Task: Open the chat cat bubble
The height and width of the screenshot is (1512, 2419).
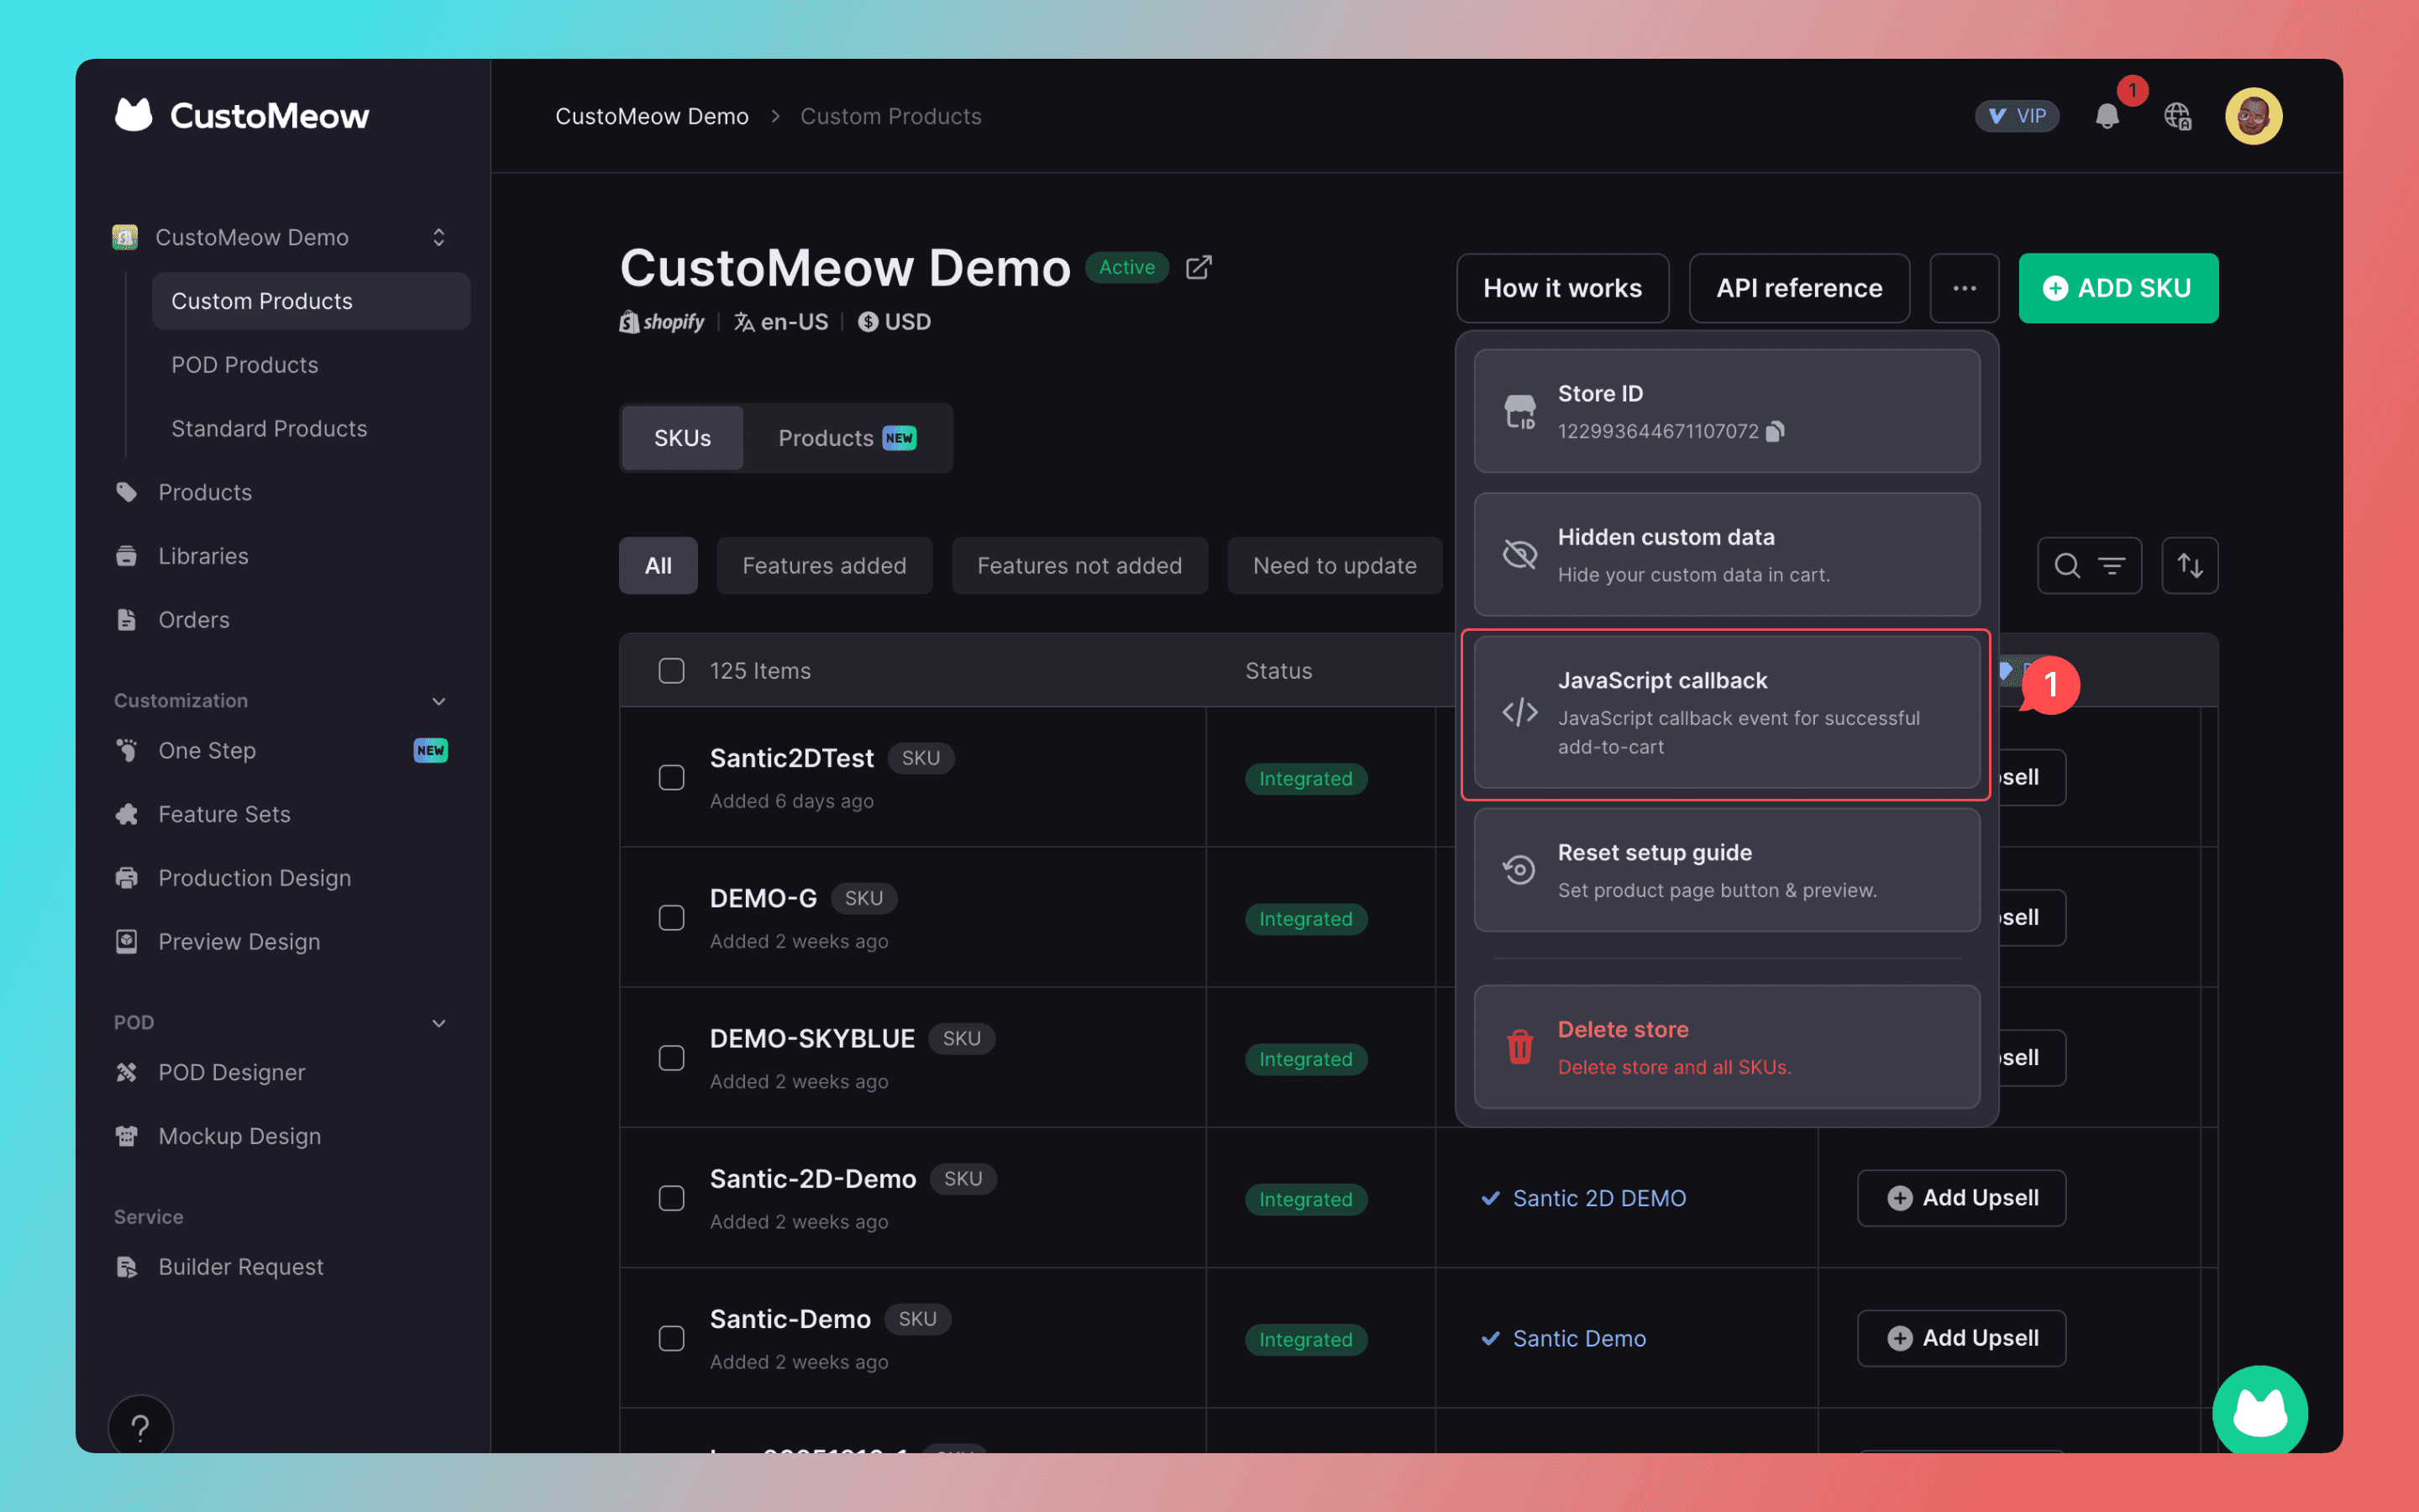Action: [x=2259, y=1411]
